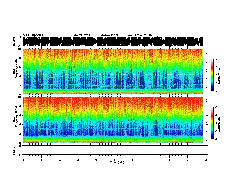Click the ch.2 colorbar log(PSD) label
Viewport: 232px width, 179px height.
[219, 124]
